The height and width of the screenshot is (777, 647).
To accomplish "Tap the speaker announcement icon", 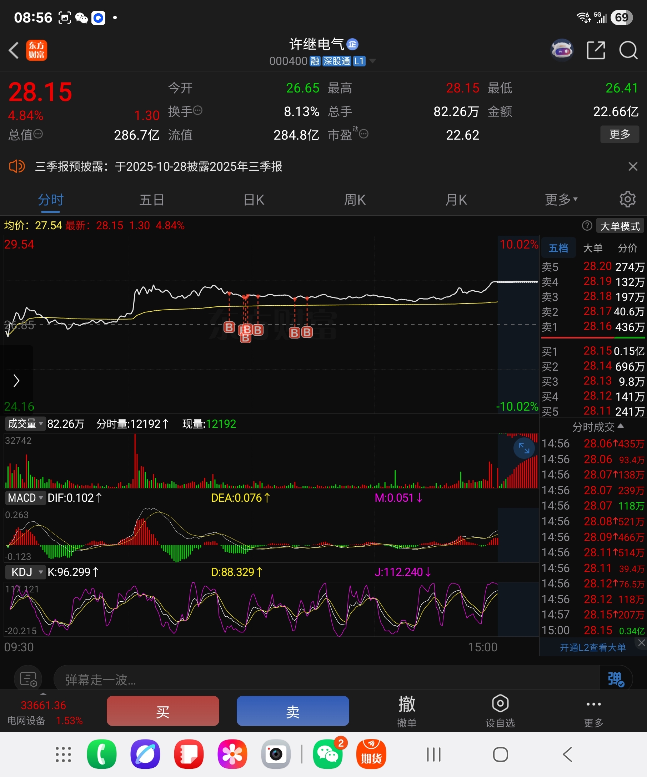I will (x=17, y=166).
